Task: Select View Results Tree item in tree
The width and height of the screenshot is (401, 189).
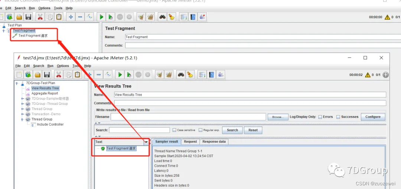Action: coord(45,88)
